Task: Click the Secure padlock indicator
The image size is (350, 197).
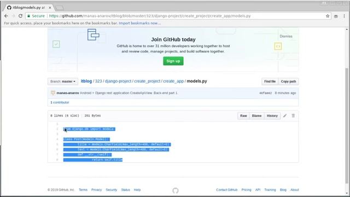Action: pyautogui.click(x=36, y=16)
